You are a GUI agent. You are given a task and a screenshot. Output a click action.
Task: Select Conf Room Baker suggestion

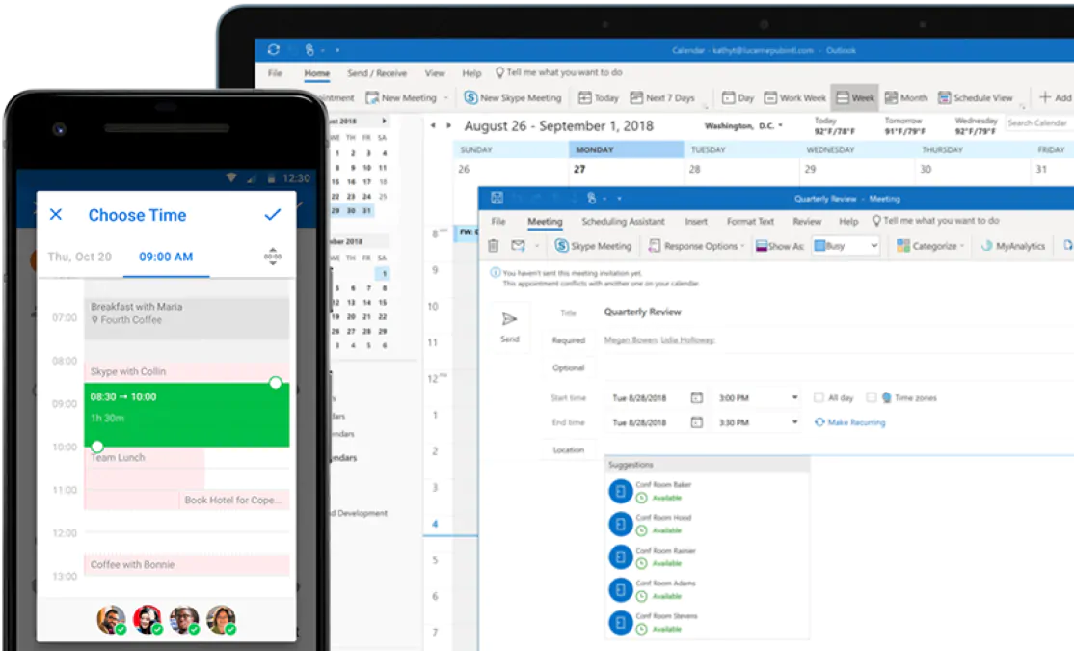661,490
